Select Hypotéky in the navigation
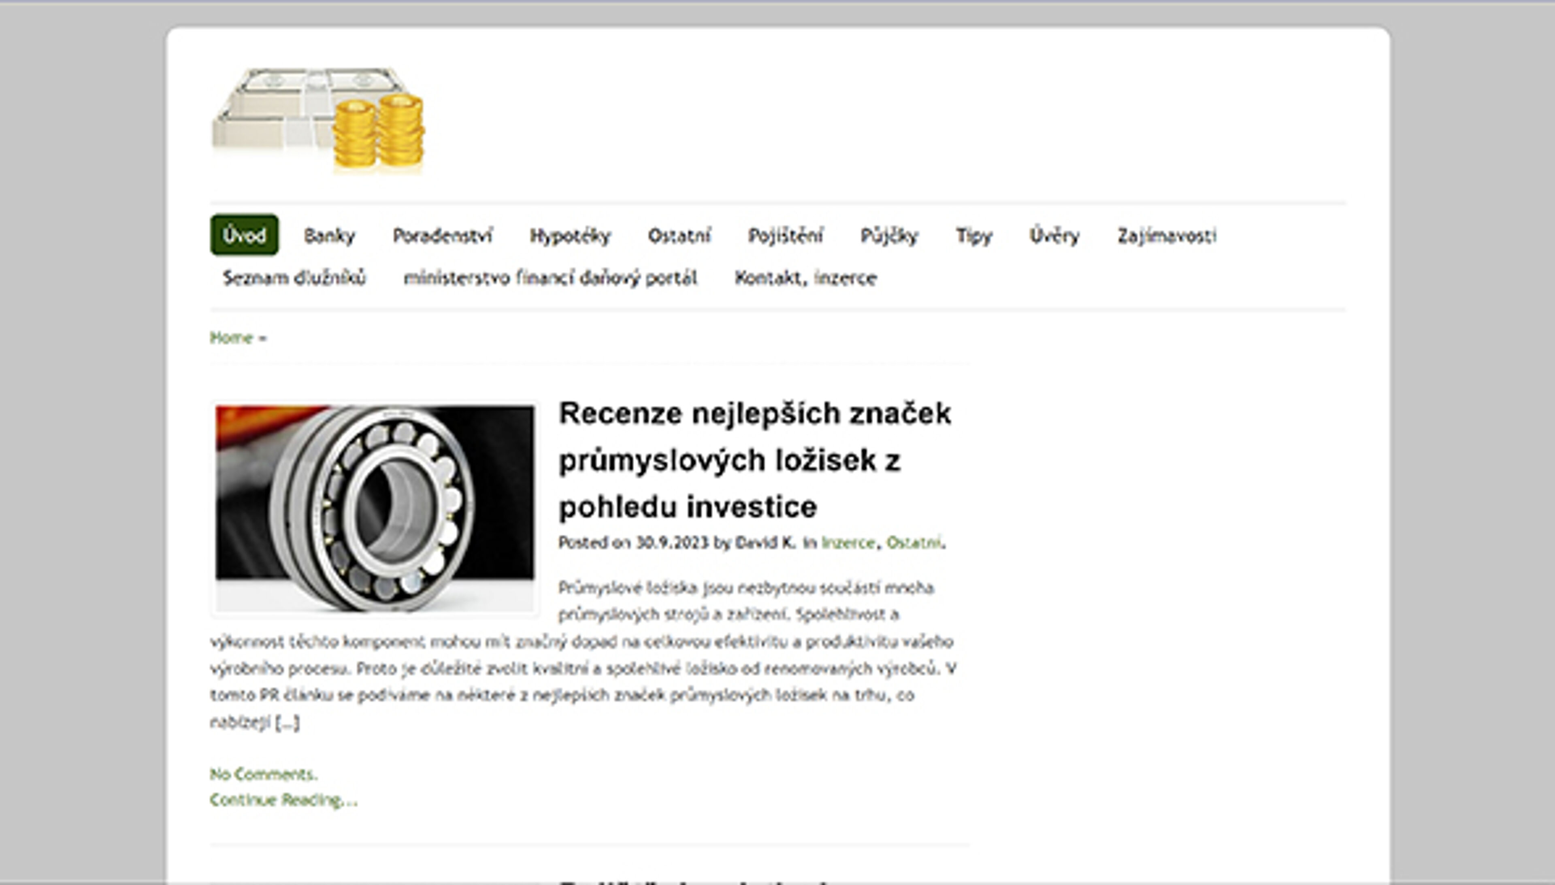Image resolution: width=1555 pixels, height=885 pixels. (570, 235)
